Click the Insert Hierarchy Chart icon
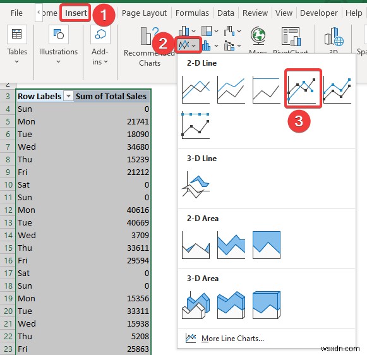This screenshot has width=367, height=355. point(207,31)
